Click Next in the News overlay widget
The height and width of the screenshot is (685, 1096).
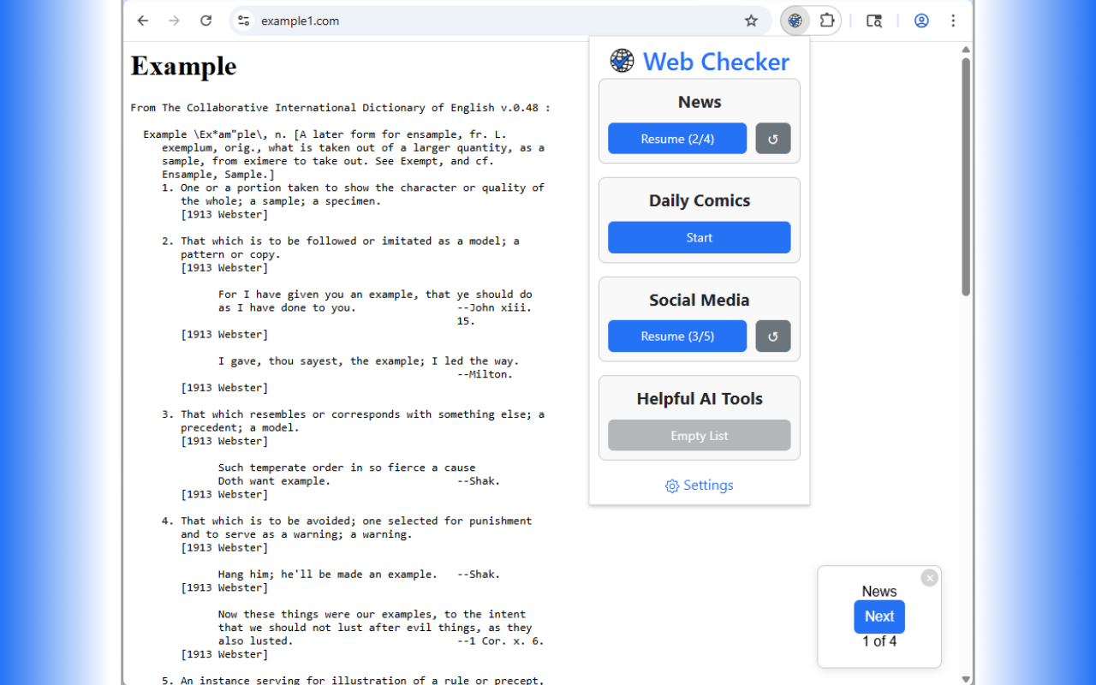pos(879,616)
